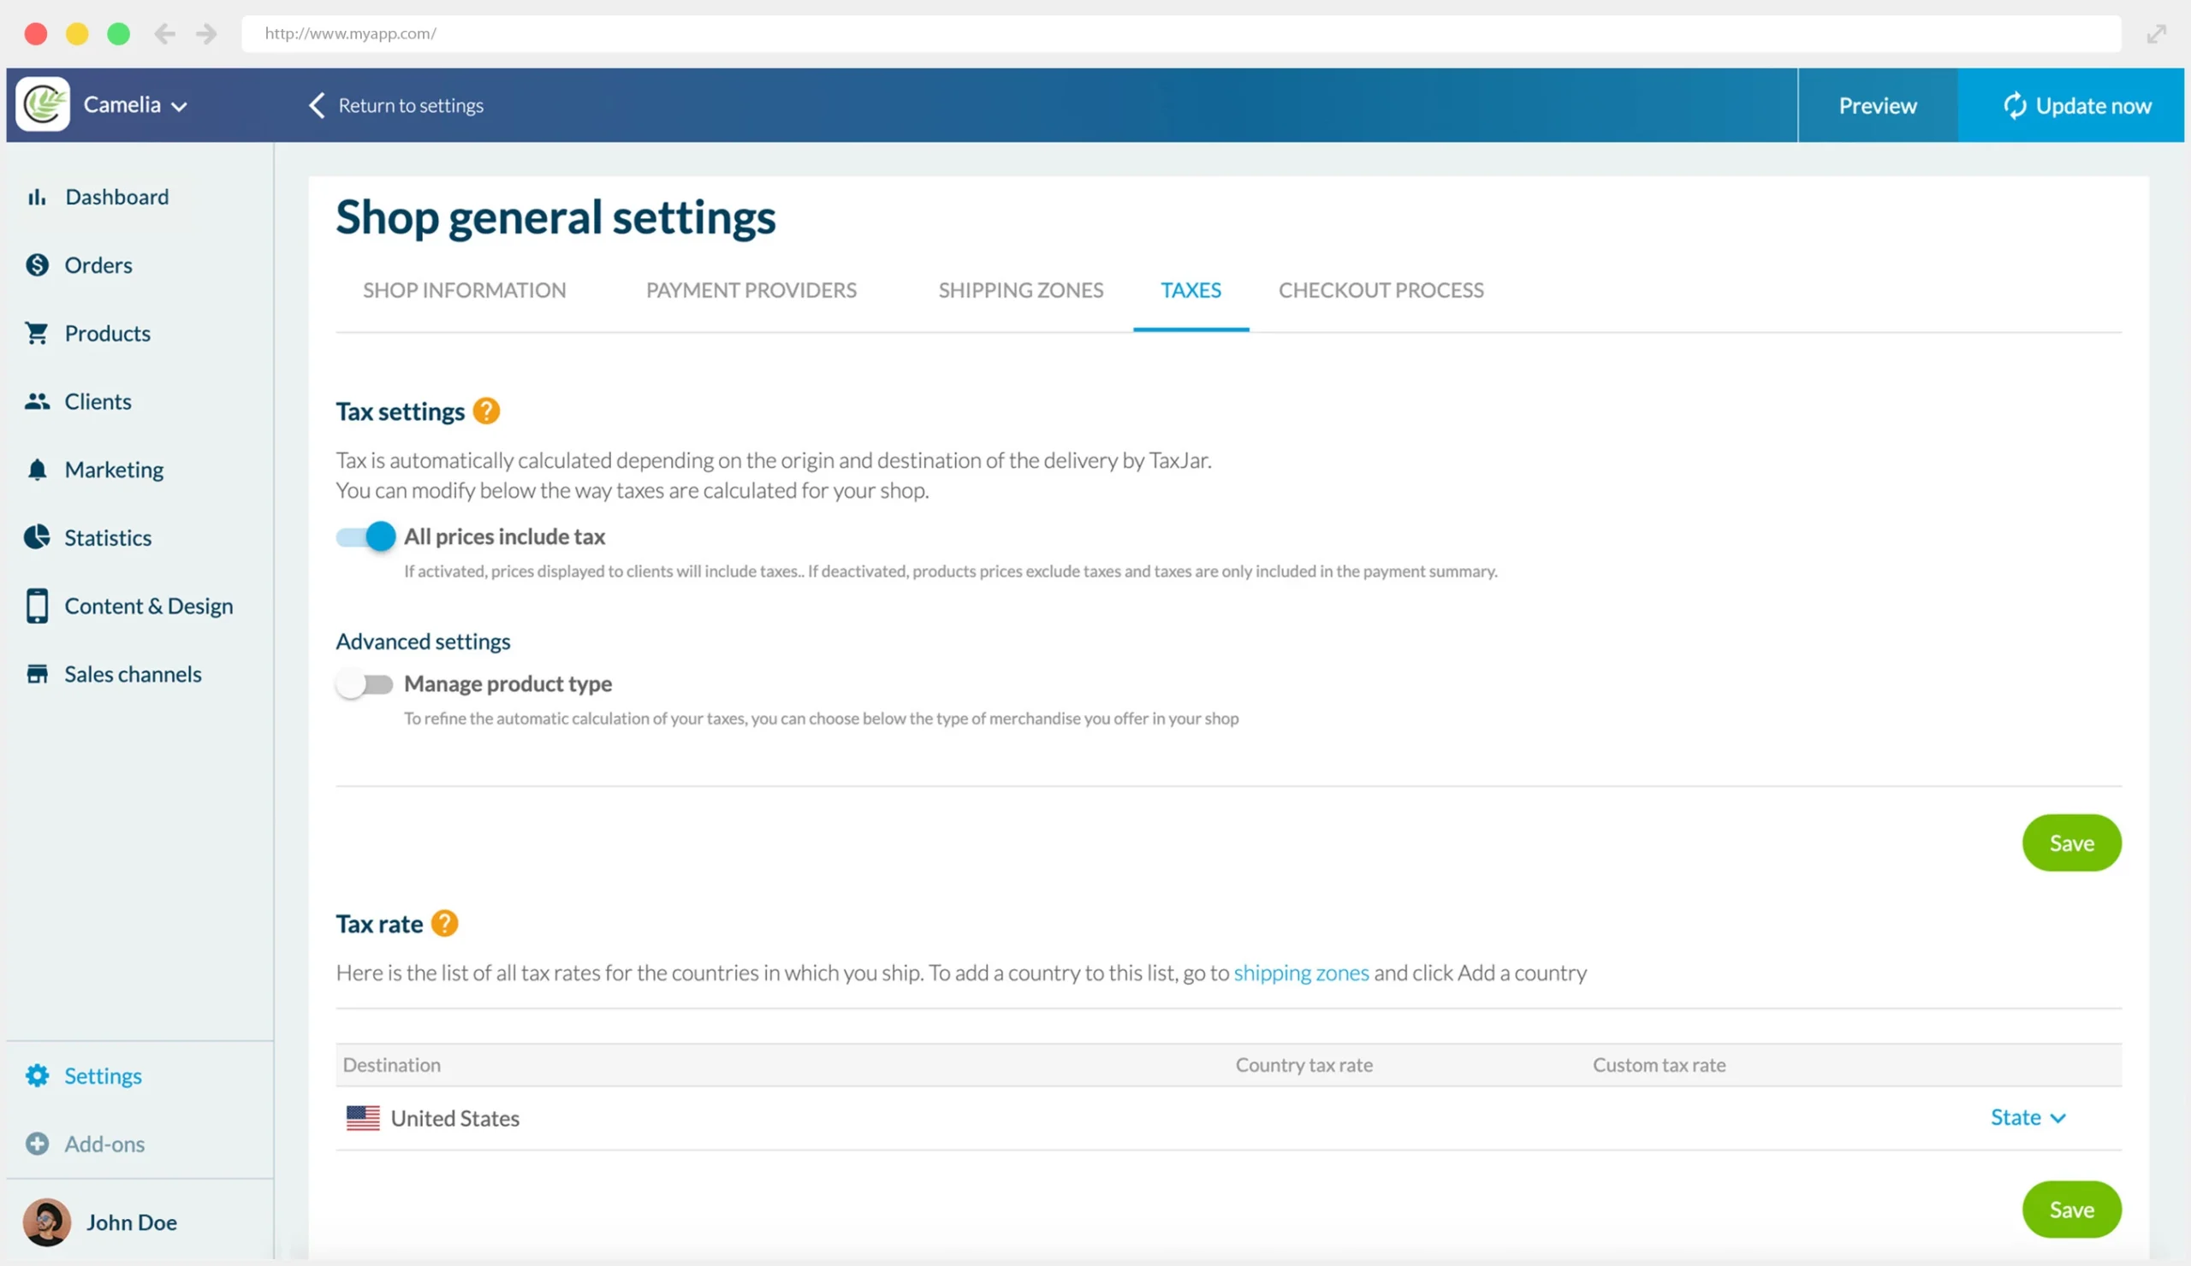Switch to the SHIPPING ZONES tab
This screenshot has height=1266, width=2191.
[1021, 290]
